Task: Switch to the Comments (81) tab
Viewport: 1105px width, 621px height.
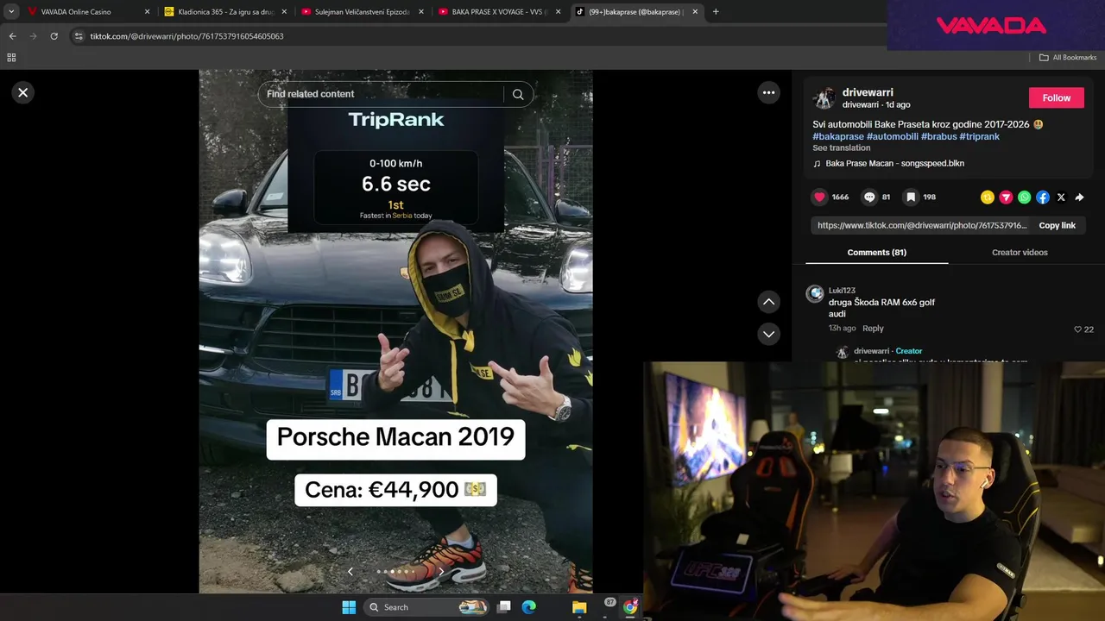Action: 876,252
